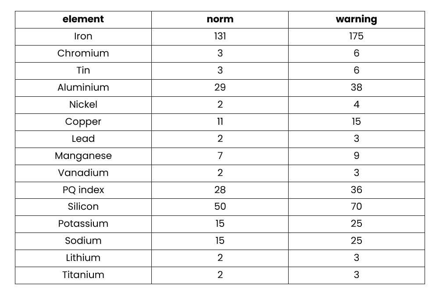
Task: Select the Silicon element cell
Action: click(83, 207)
